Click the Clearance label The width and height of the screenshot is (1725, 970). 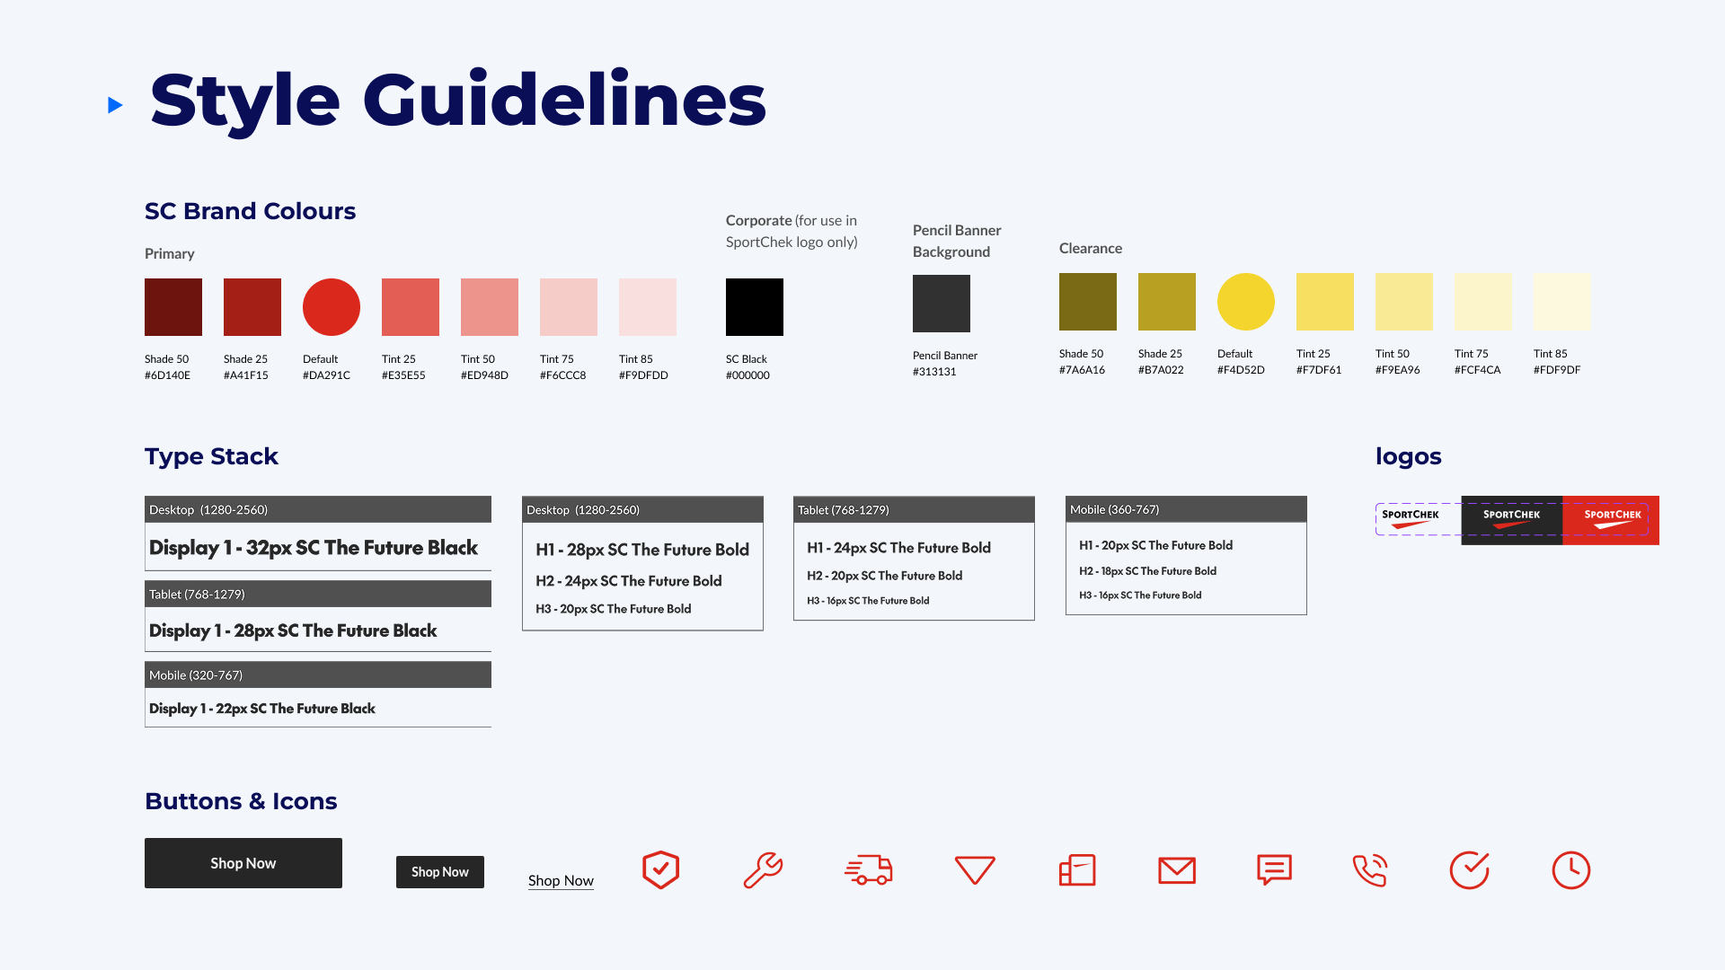click(1091, 248)
